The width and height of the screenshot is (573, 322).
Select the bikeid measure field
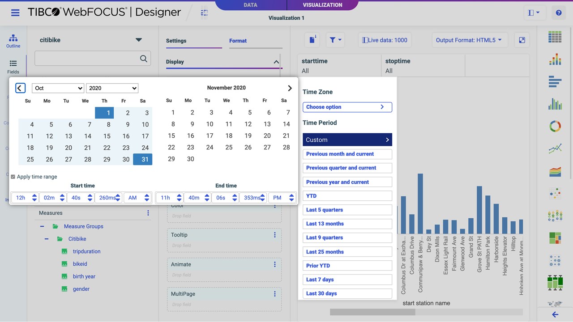click(80, 264)
